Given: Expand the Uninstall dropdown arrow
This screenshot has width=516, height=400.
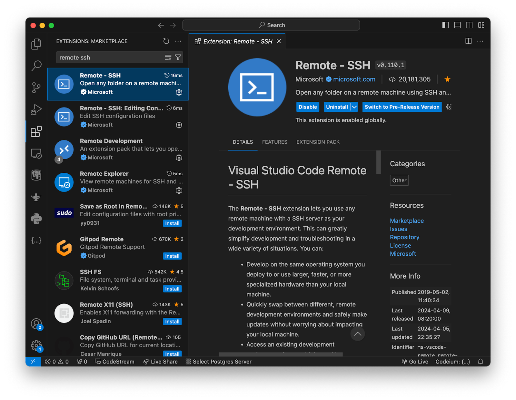Looking at the screenshot, I should [x=354, y=107].
